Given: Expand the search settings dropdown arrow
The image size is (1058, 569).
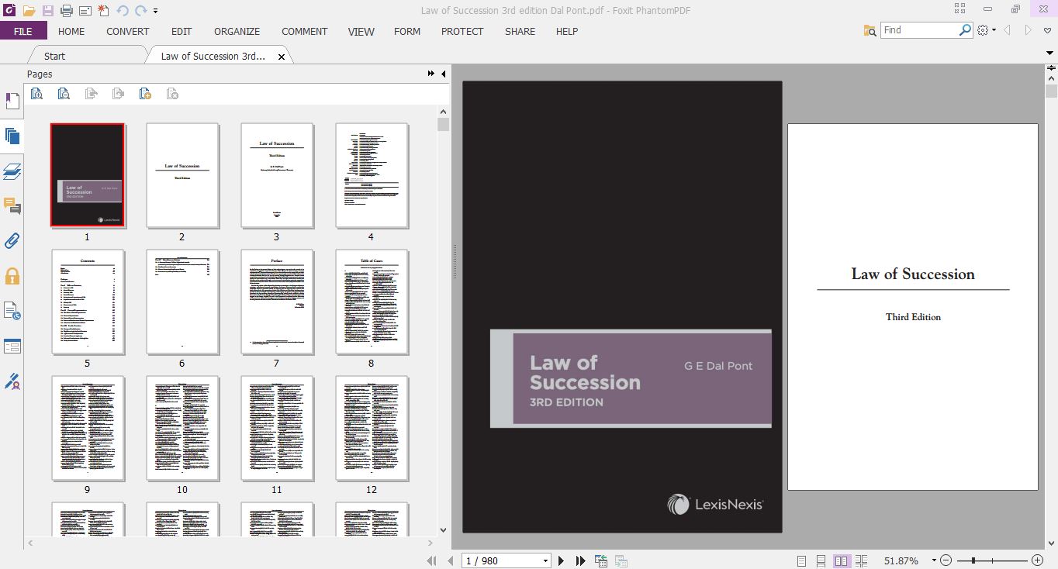Looking at the screenshot, I should (x=994, y=30).
